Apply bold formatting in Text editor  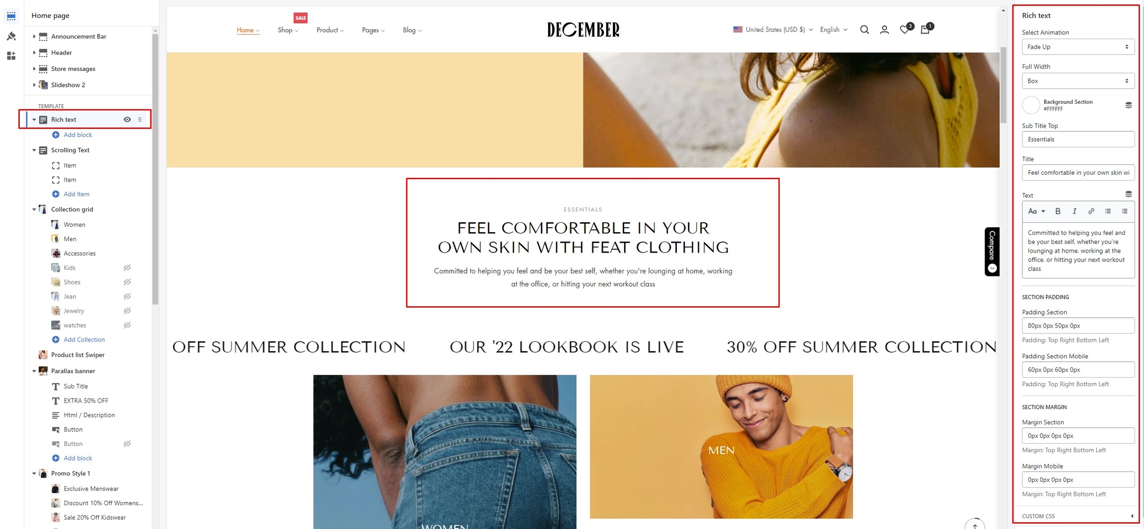point(1058,211)
